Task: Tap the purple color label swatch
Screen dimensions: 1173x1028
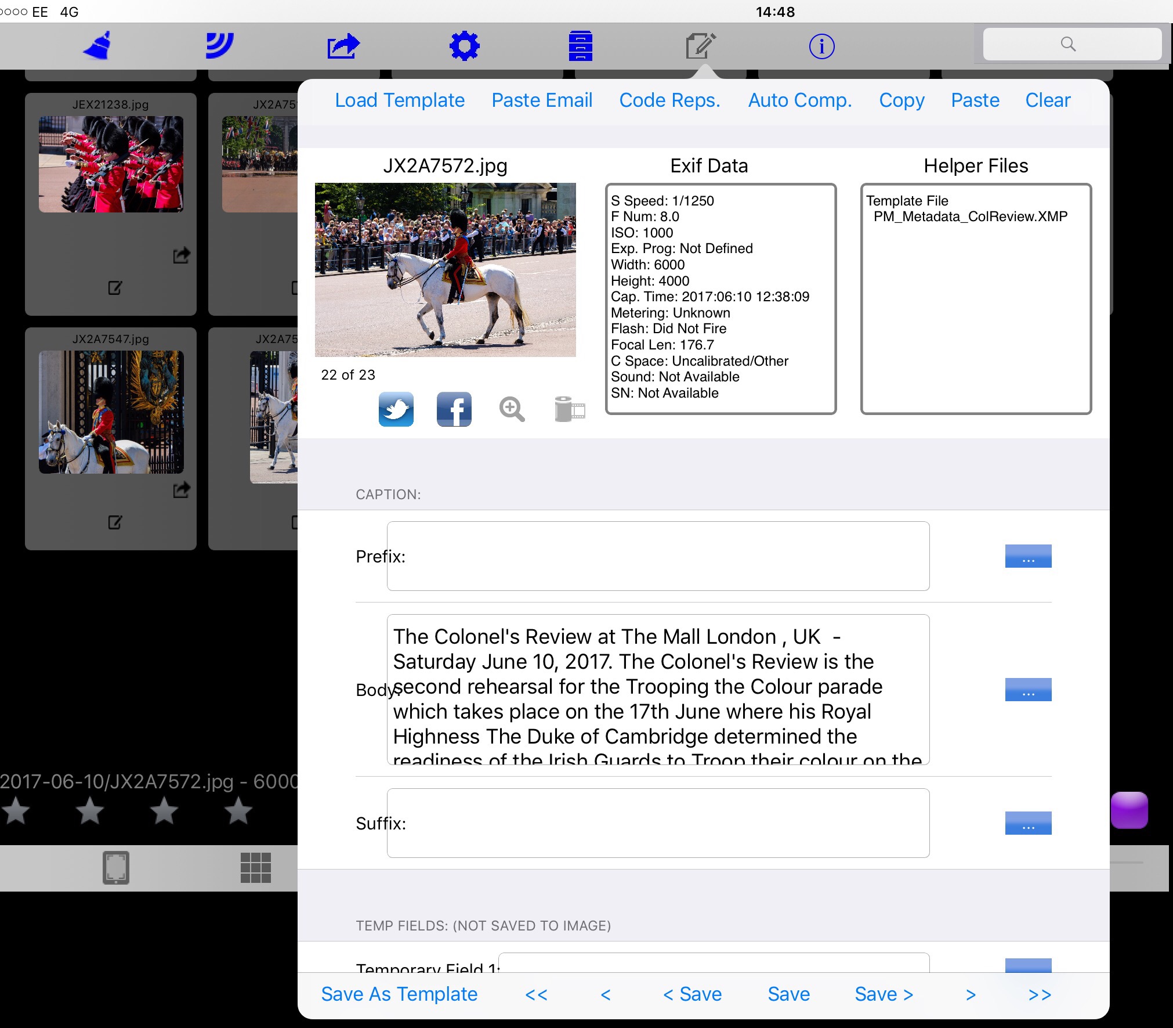Action: pos(1129,810)
